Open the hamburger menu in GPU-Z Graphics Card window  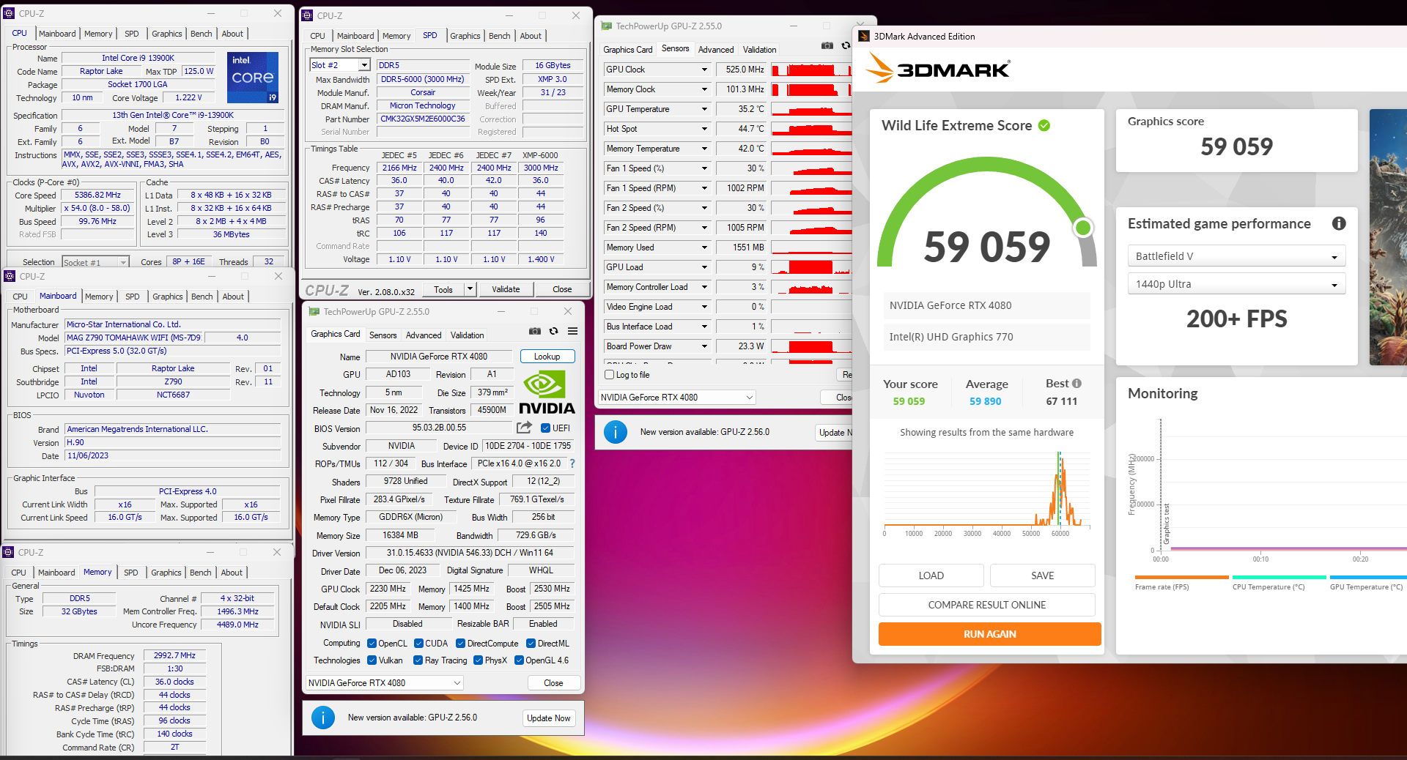coord(572,332)
